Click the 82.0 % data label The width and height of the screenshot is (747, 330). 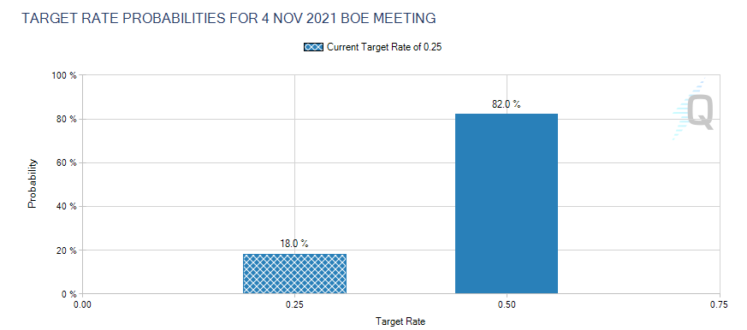(x=507, y=104)
